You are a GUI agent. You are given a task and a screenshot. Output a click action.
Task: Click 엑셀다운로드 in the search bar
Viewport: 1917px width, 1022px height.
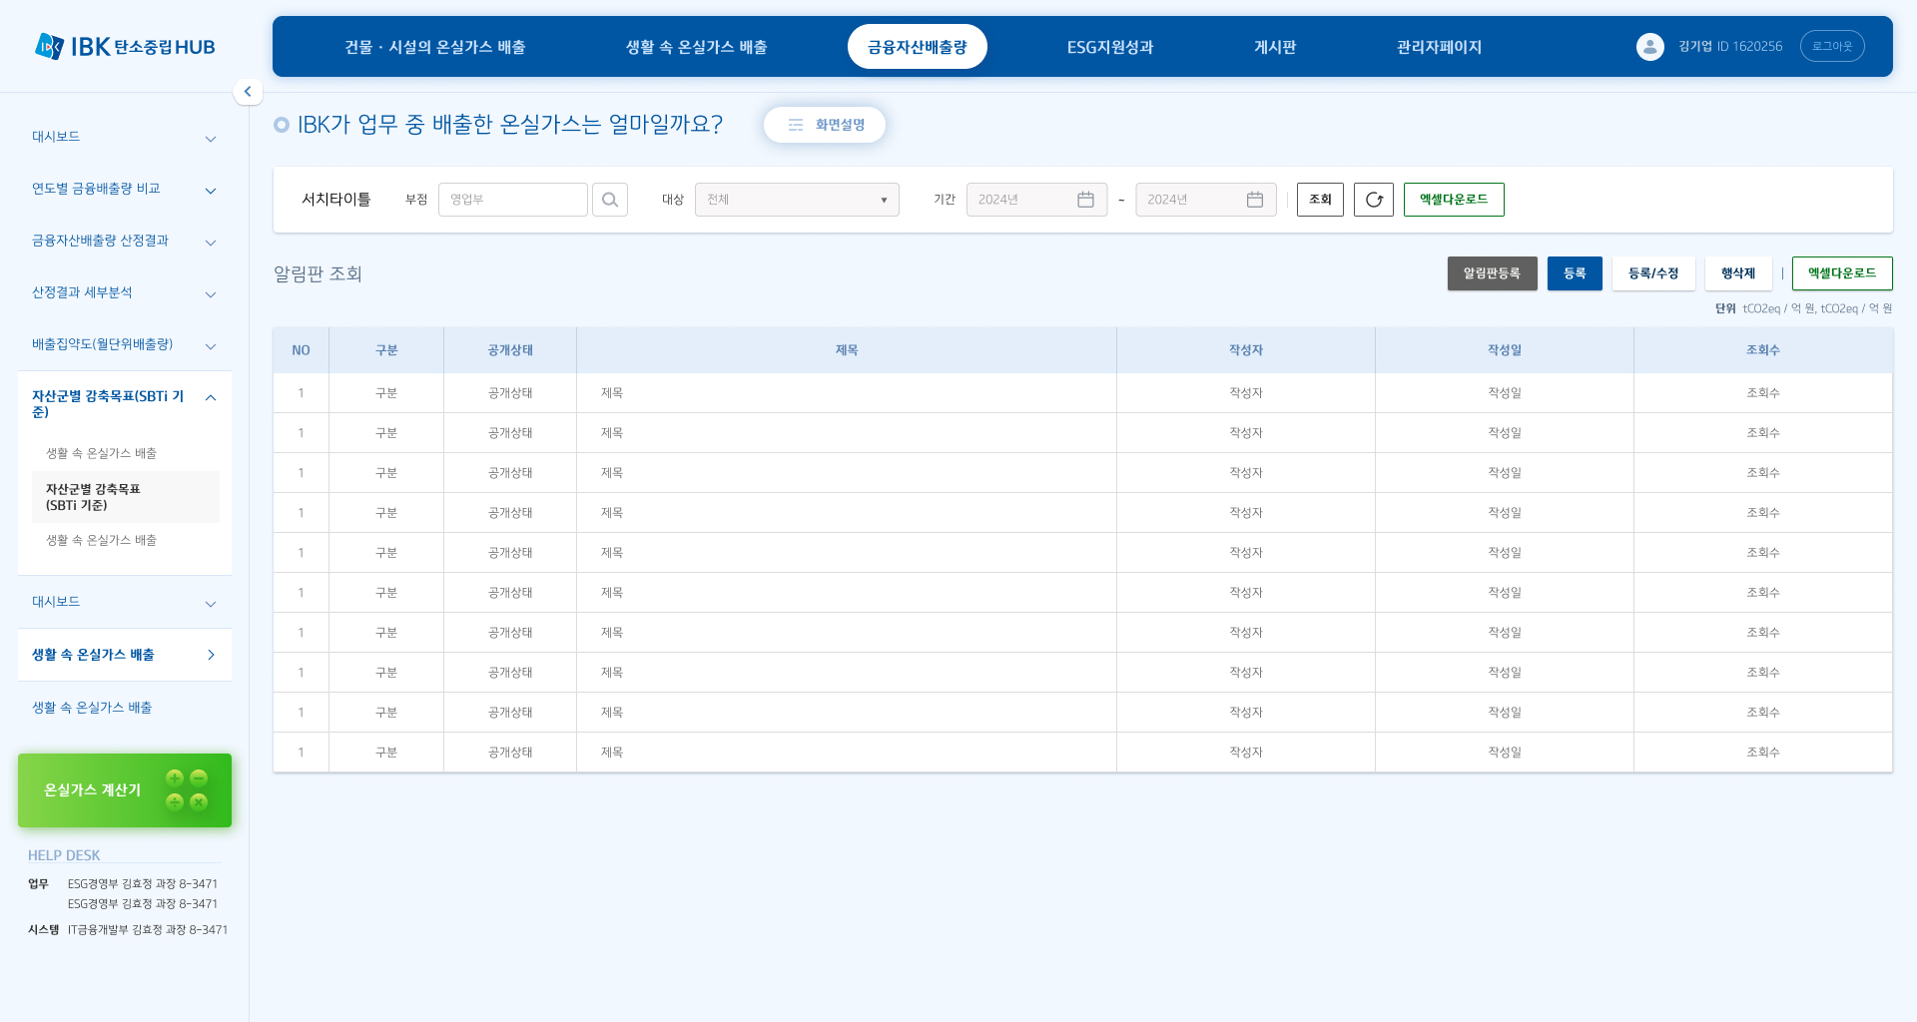point(1454,200)
